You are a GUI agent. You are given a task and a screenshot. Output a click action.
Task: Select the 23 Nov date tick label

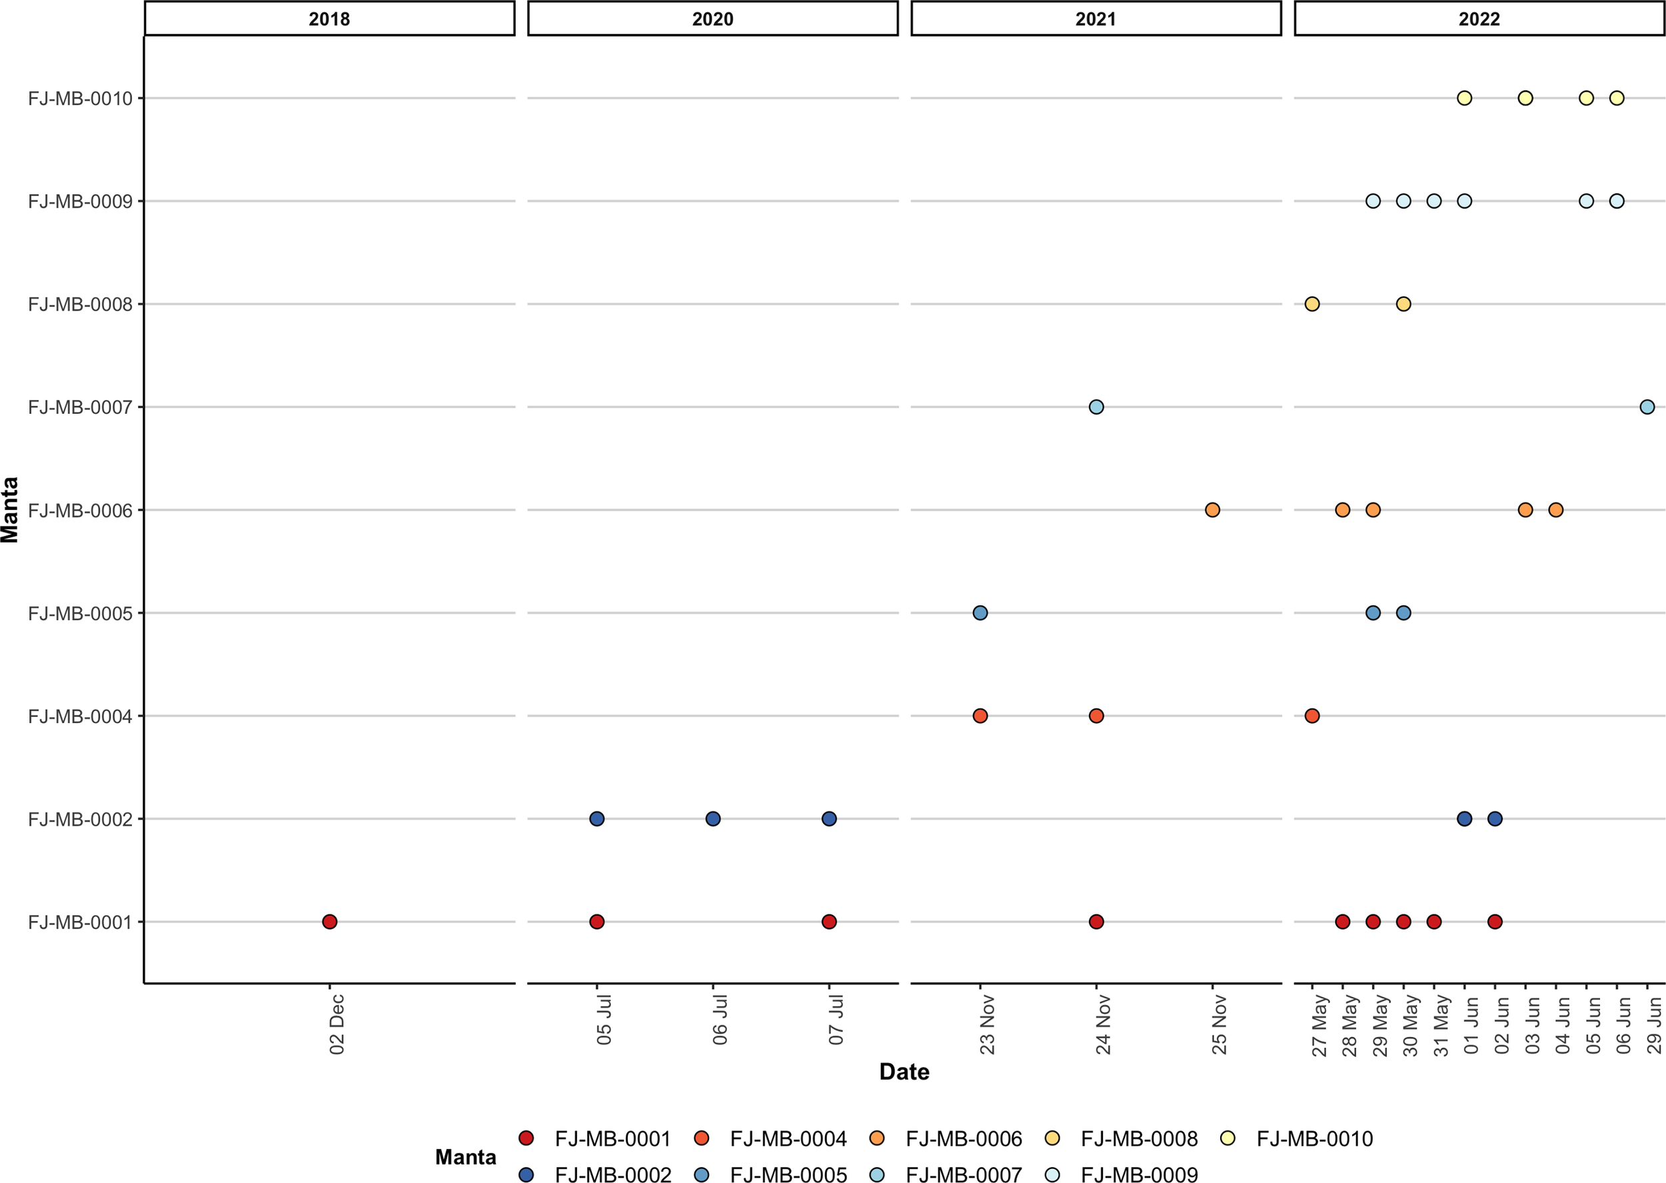click(x=987, y=1024)
